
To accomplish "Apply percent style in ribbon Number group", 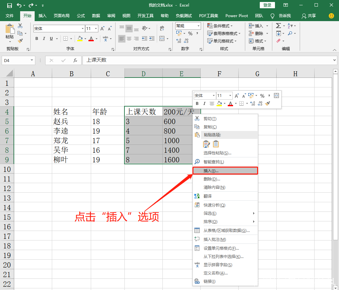I will click(190, 34).
